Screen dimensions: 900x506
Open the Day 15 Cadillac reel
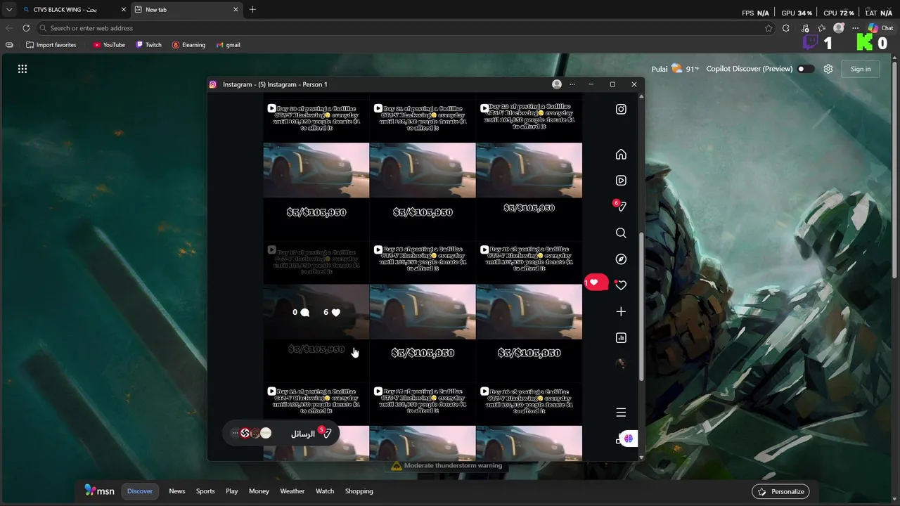tap(423, 422)
